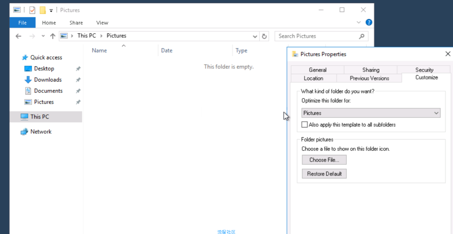
Task: Open Help with the blue question icon
Action: [x=369, y=22]
